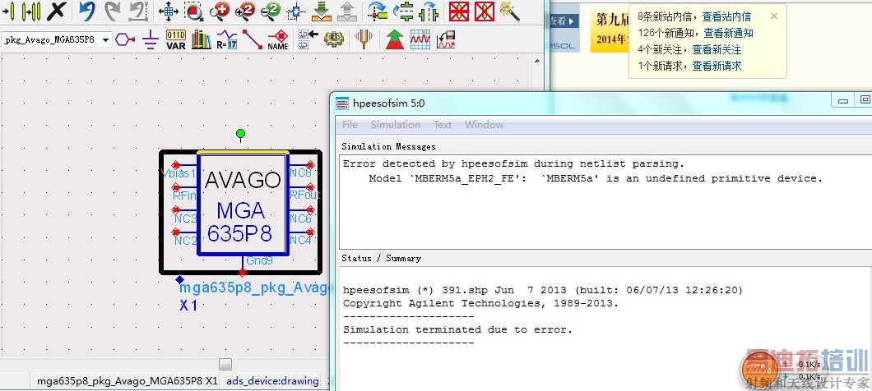Image resolution: width=872 pixels, height=391 pixels.
Task: Click the Rotate component icon
Action: click(378, 11)
